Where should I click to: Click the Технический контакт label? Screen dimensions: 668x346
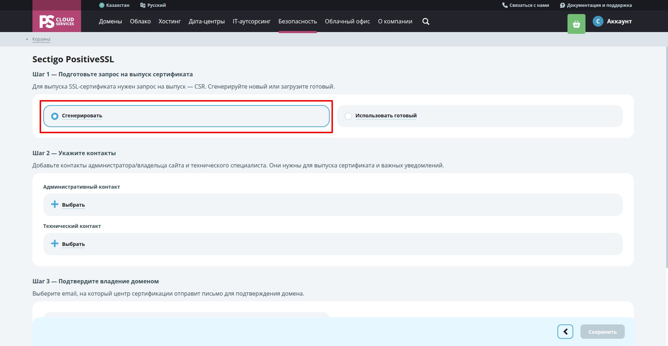pos(72,226)
